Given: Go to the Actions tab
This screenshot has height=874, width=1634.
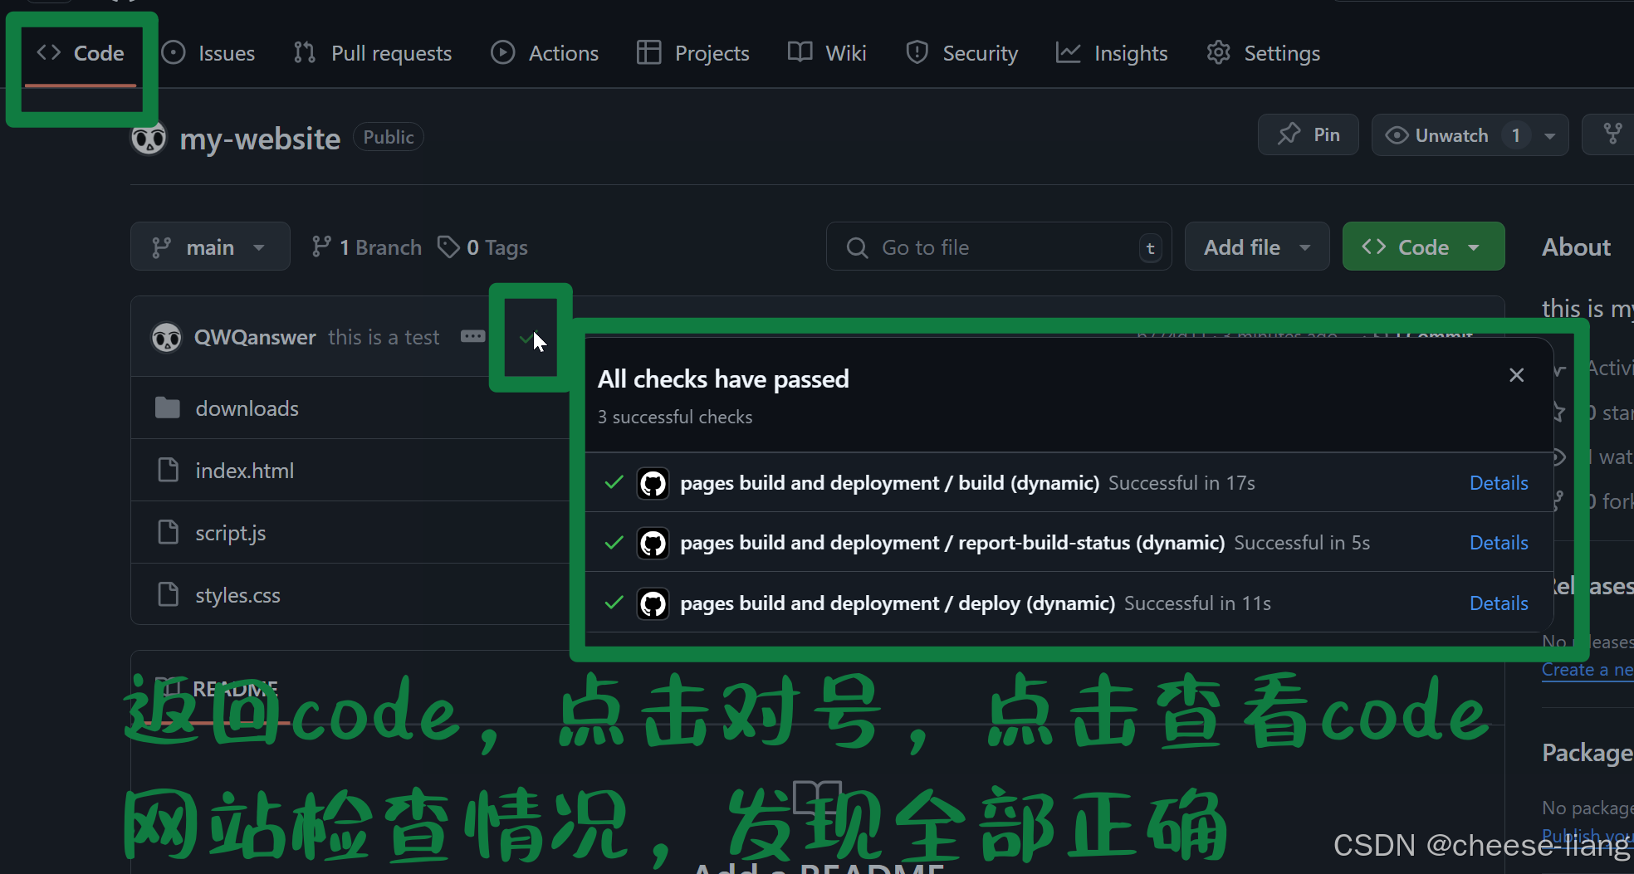Looking at the screenshot, I should (x=545, y=53).
